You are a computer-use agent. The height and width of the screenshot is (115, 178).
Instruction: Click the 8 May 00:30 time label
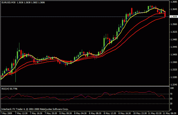[66, 113]
